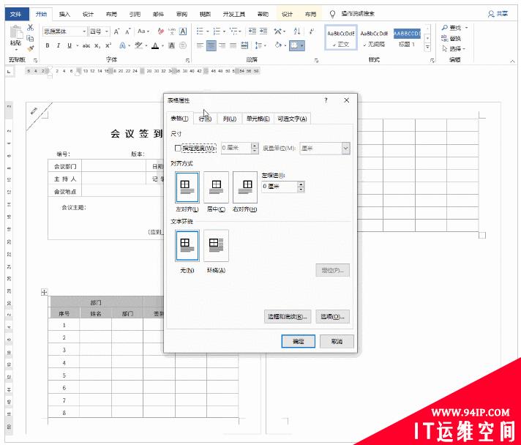Switch to the 单元格(E) Cell tab
The image size is (521, 445).
click(x=258, y=119)
